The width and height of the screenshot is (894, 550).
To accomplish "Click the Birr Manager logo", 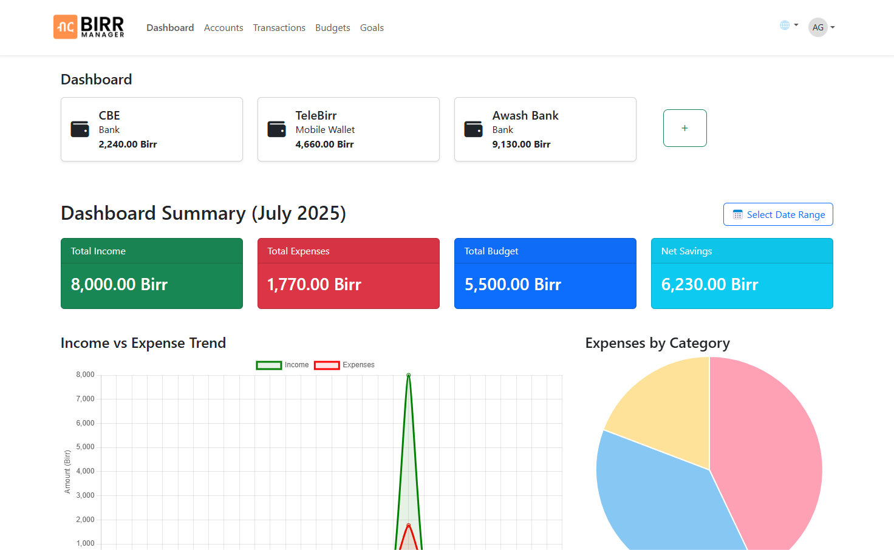I will pos(89,27).
